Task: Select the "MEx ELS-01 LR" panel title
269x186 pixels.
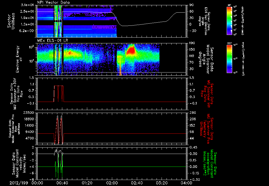Action: coord(53,41)
